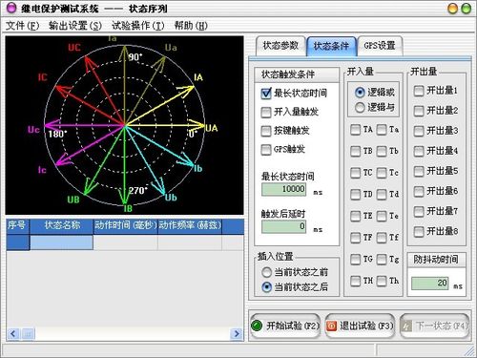Enable 开出量3 output checkbox
The image size is (477, 358).
(x=419, y=131)
